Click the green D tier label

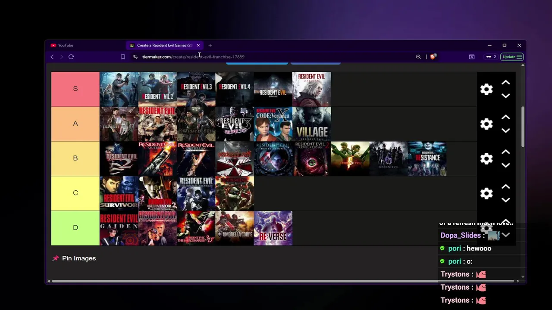click(x=75, y=228)
